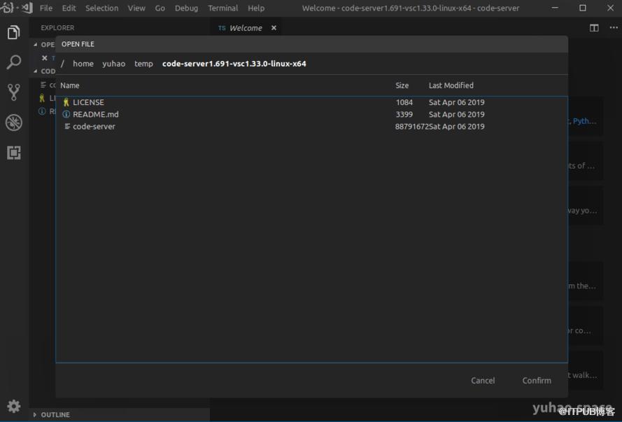Screen dimensions: 622x422
Task: Open the Edit menu
Action: 69,8
